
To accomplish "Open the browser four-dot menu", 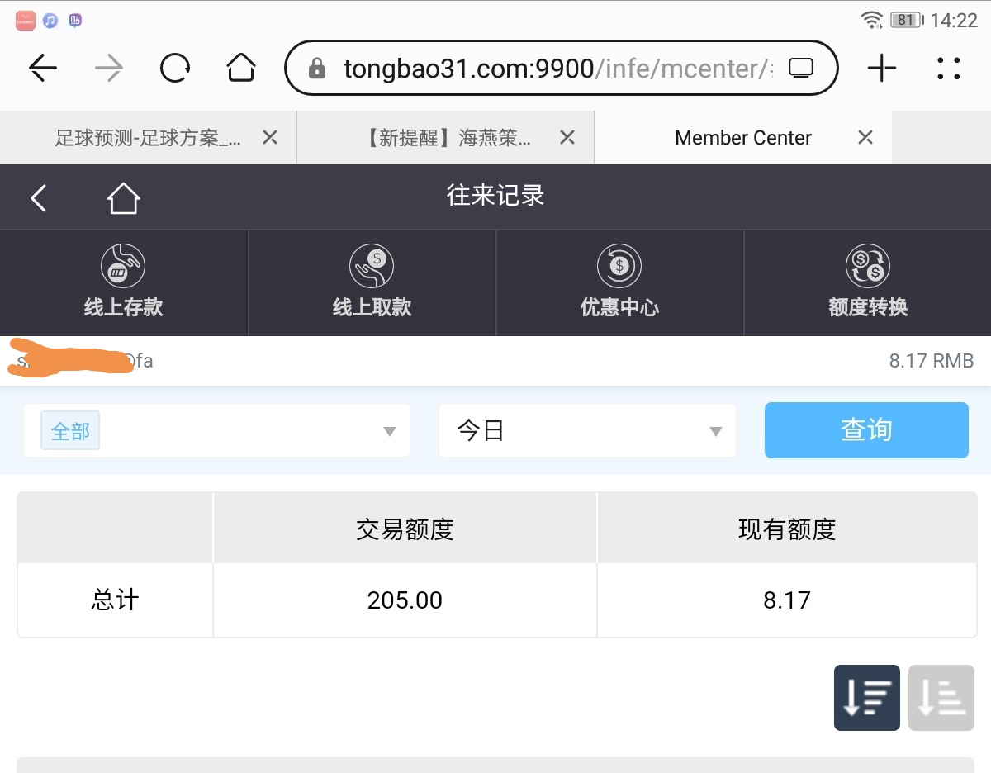I will pos(948,69).
